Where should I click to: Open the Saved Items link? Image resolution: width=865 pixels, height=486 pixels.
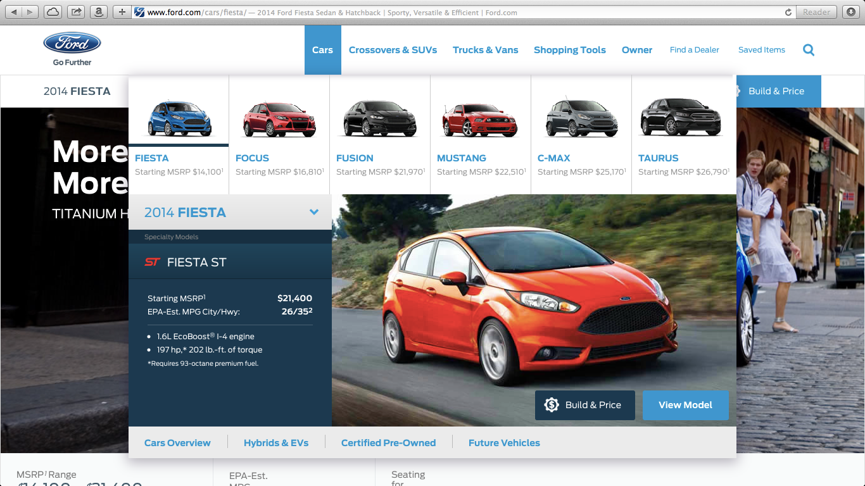pyautogui.click(x=762, y=50)
